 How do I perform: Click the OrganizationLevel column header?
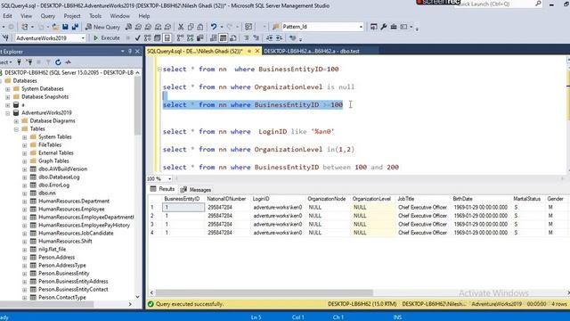click(x=371, y=199)
